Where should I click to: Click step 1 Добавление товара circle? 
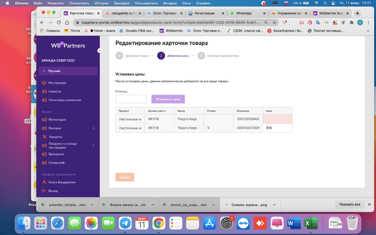(x=119, y=56)
